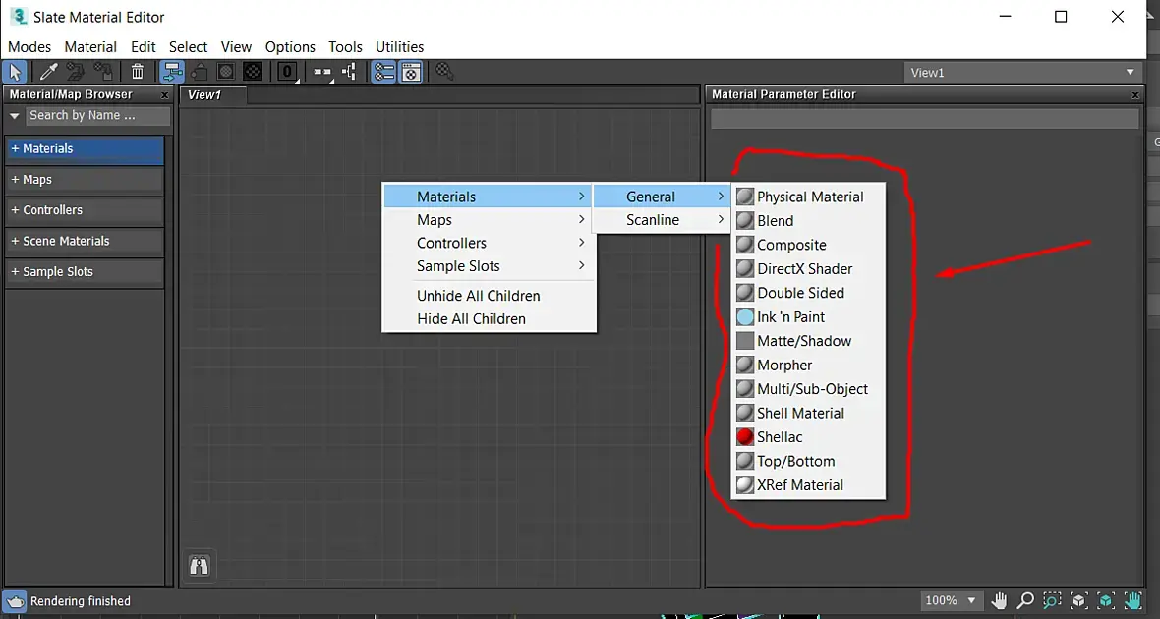Toggle Show Shaded Material in Viewport
This screenshot has height=619, width=1160.
click(226, 72)
